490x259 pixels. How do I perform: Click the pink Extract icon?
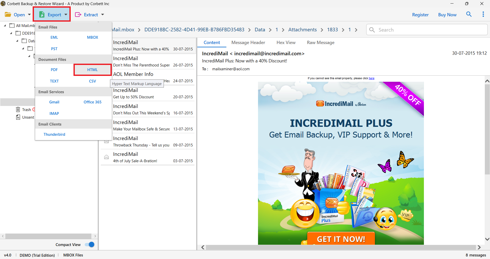78,15
